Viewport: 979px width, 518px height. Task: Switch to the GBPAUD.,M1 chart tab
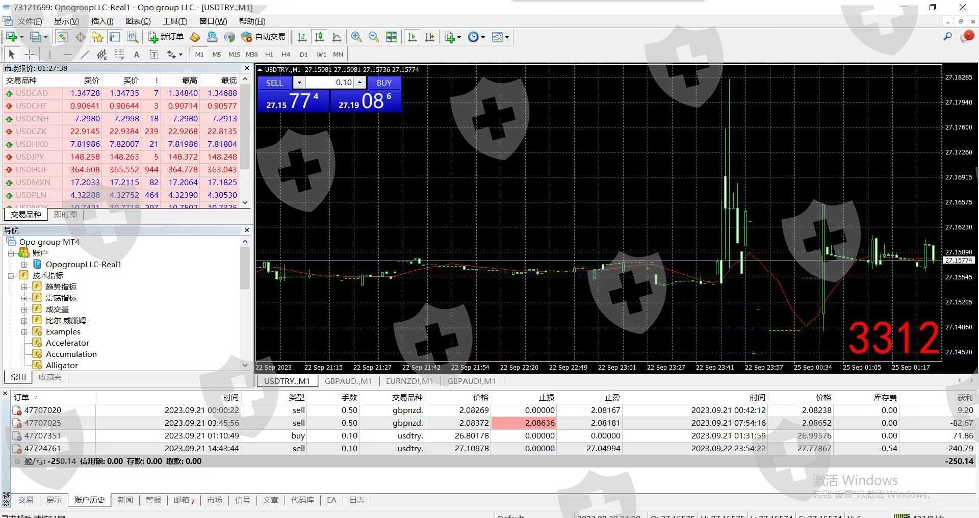[348, 381]
